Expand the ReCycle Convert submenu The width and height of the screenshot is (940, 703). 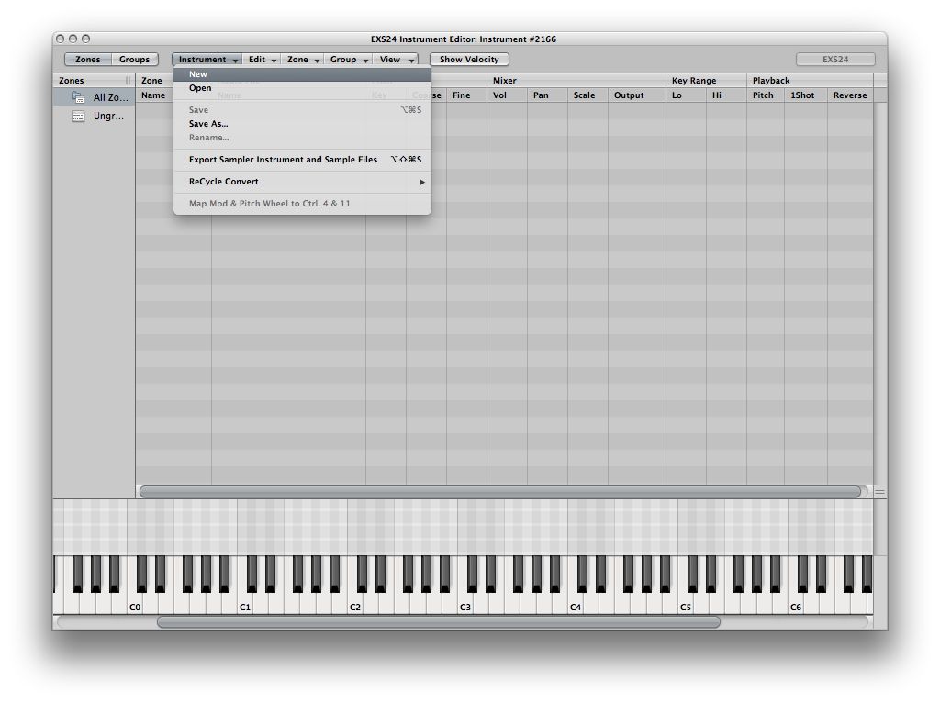click(x=302, y=182)
